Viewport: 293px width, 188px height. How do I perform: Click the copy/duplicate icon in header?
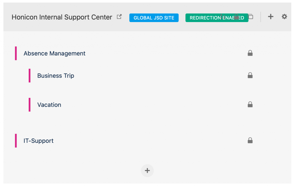(251, 17)
